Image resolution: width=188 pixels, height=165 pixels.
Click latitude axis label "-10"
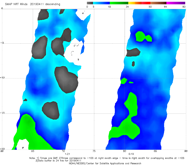[x=2, y=77]
